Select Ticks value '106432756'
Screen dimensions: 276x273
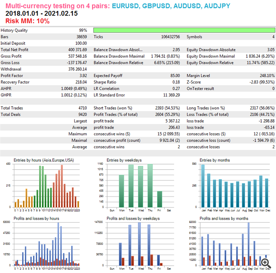pyautogui.click(x=170, y=37)
